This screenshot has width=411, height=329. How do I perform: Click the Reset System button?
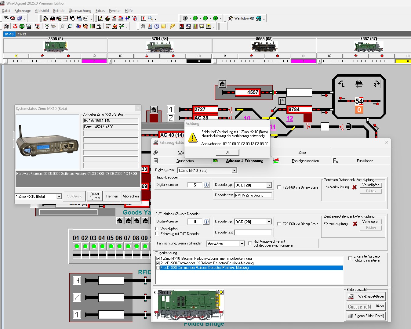coord(95,196)
